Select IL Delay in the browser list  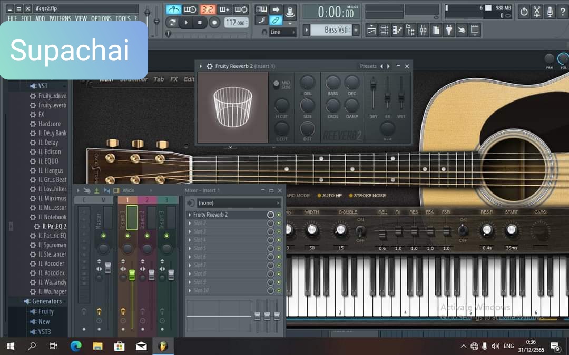tap(48, 143)
